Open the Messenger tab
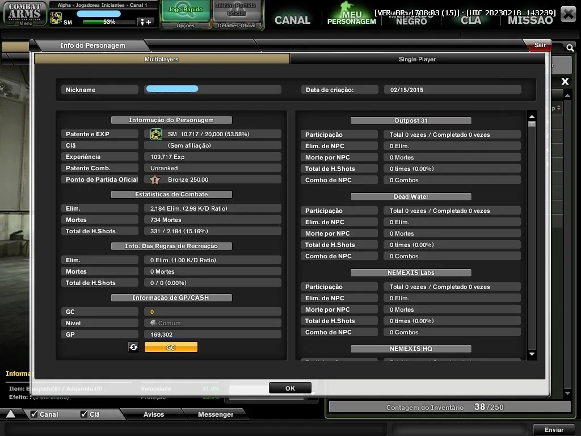Screen dimensions: 581x436 pyautogui.click(x=216, y=414)
